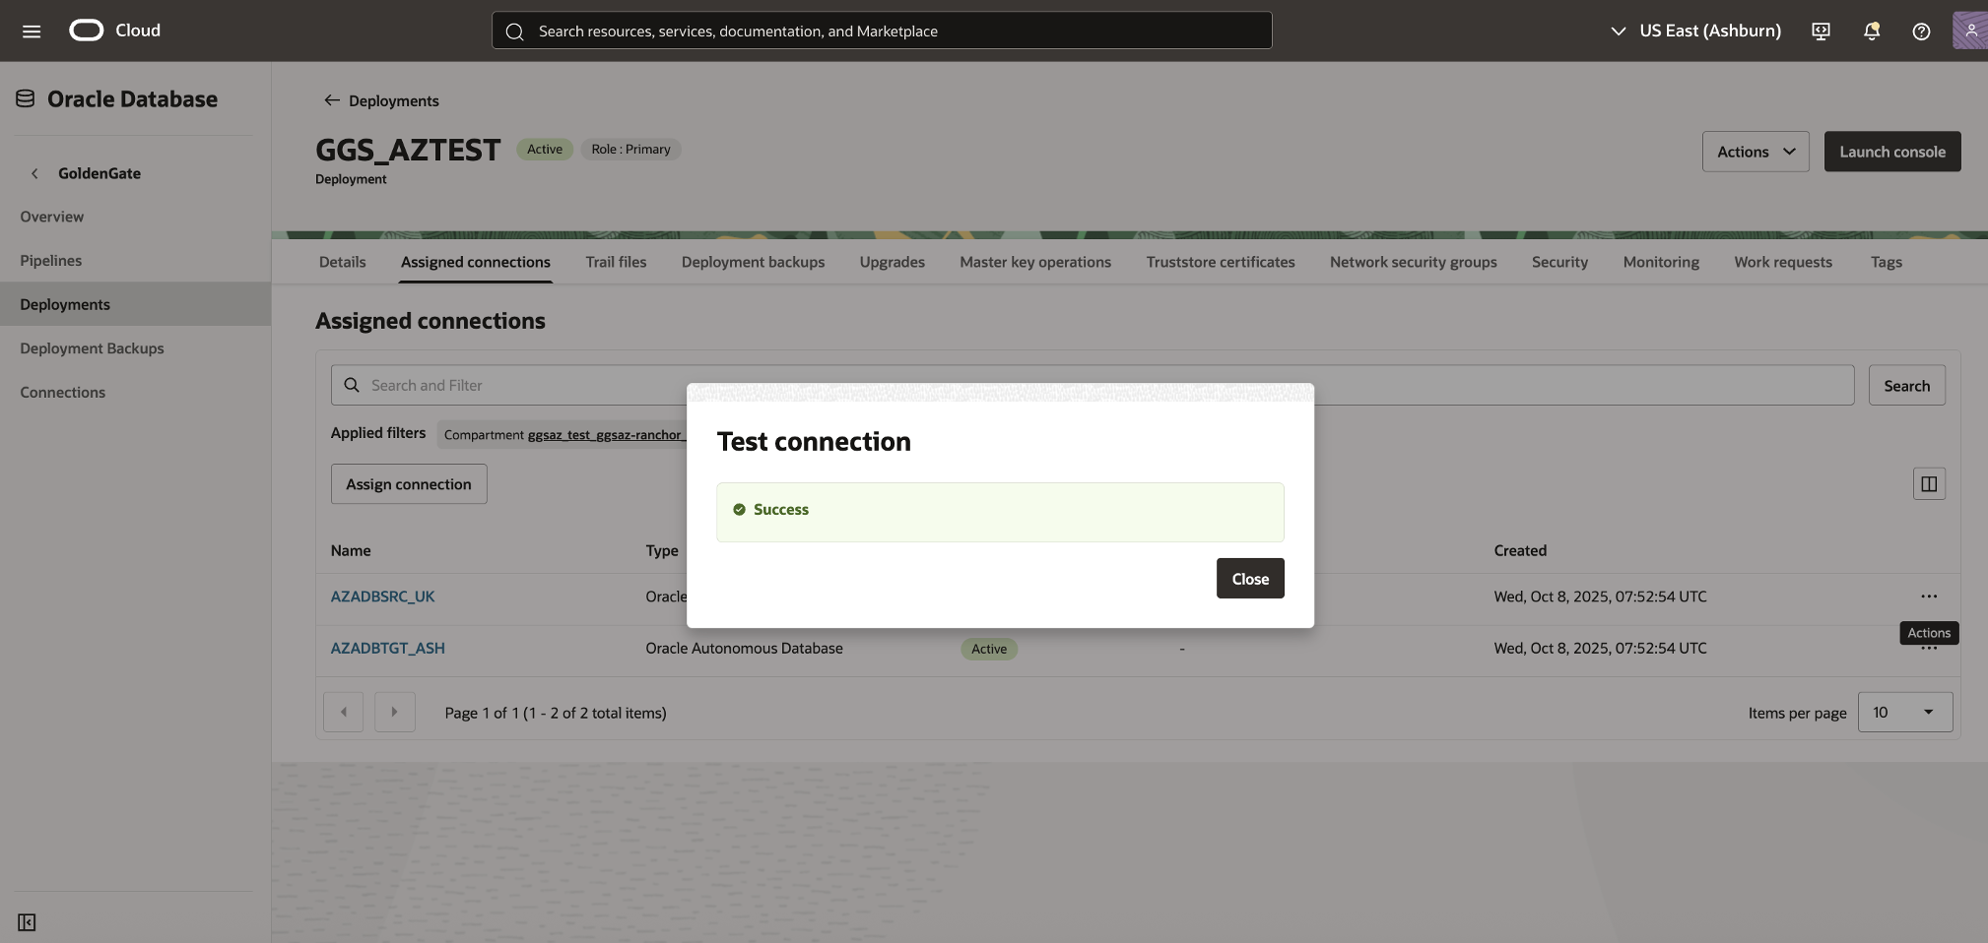Click the Assign connection button
This screenshot has height=943, width=1988.
[x=409, y=484]
